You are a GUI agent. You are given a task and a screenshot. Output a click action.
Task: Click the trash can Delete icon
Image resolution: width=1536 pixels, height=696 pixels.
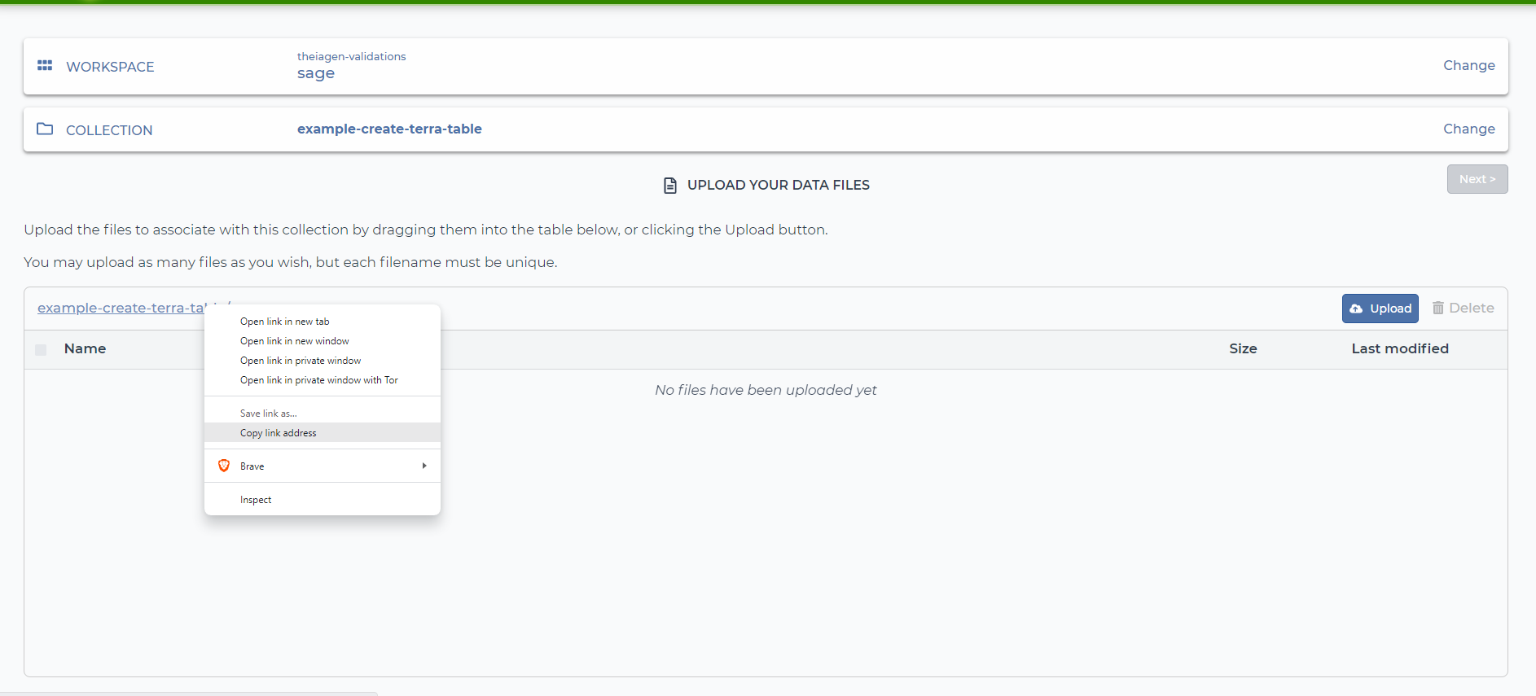(x=1438, y=308)
